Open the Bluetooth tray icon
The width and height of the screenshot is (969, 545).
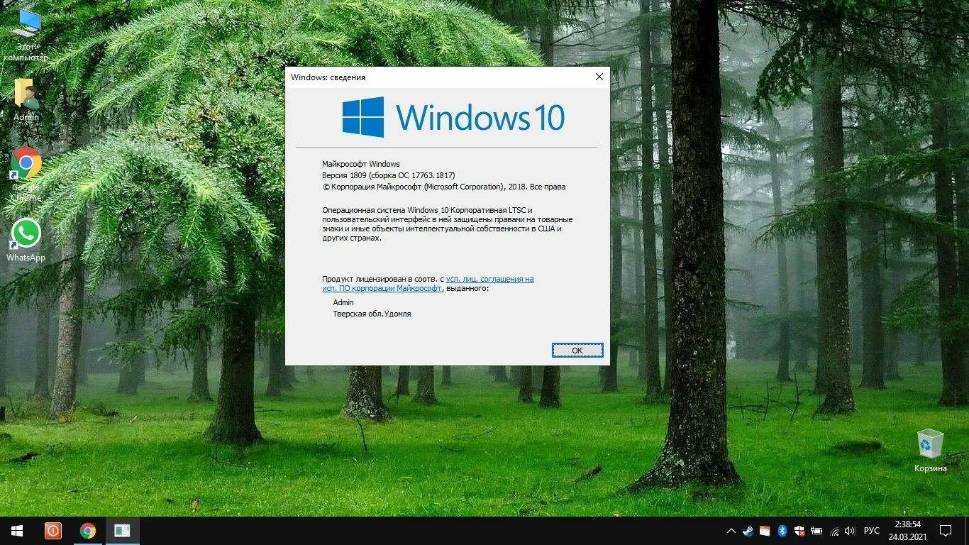click(782, 531)
